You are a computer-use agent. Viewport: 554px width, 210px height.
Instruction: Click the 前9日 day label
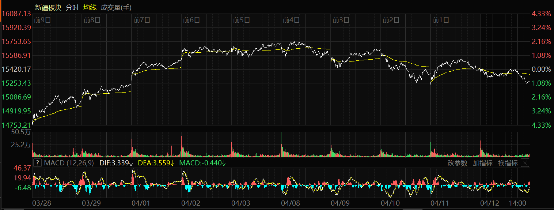pos(42,20)
